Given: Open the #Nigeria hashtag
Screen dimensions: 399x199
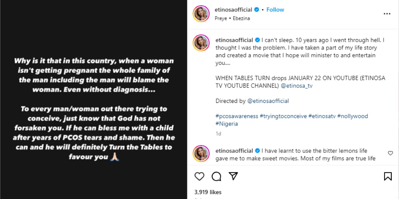Looking at the screenshot, I should pyautogui.click(x=227, y=124).
